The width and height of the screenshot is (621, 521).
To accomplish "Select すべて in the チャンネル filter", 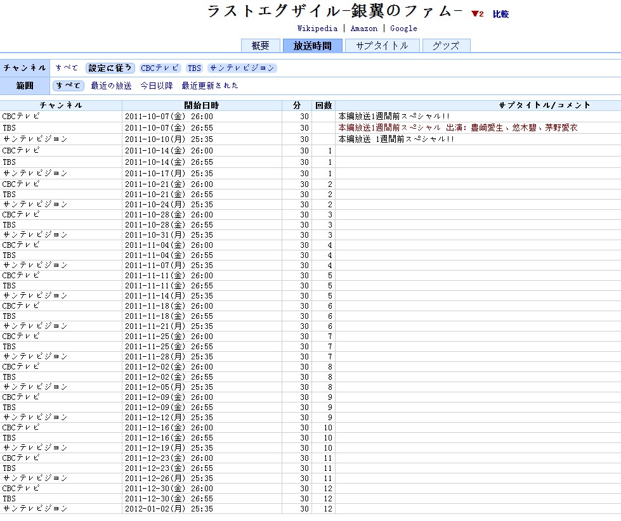I will (67, 68).
